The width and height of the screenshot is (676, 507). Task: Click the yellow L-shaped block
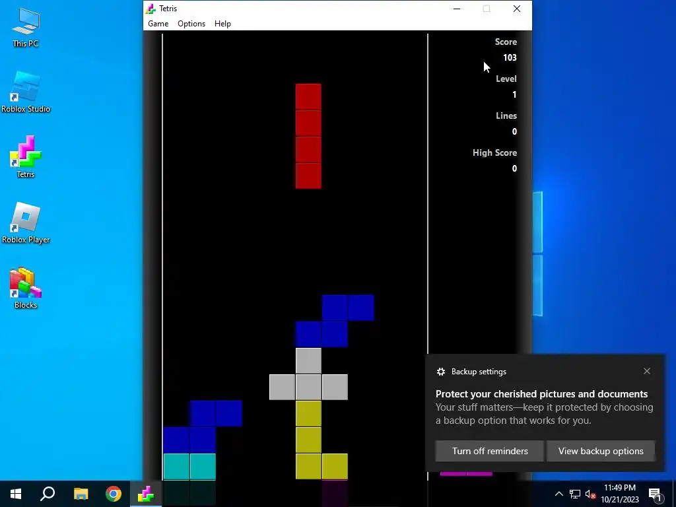[308, 440]
